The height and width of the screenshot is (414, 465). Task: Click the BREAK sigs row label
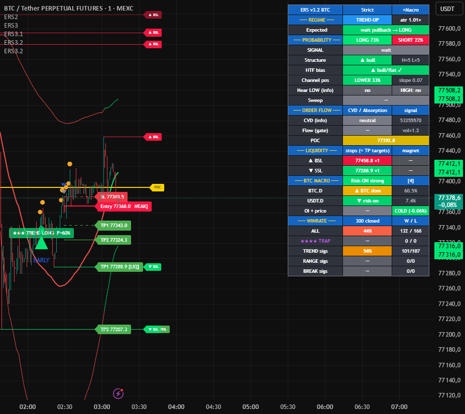[x=315, y=271]
